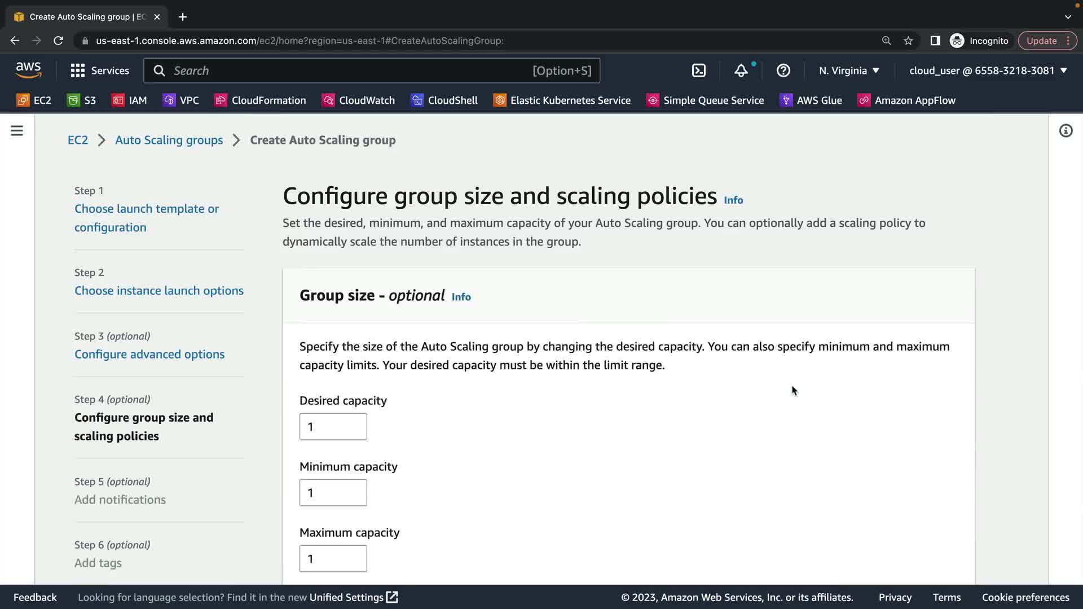Click the Auto Scaling groups breadcrumb
1083x609 pixels.
point(169,140)
